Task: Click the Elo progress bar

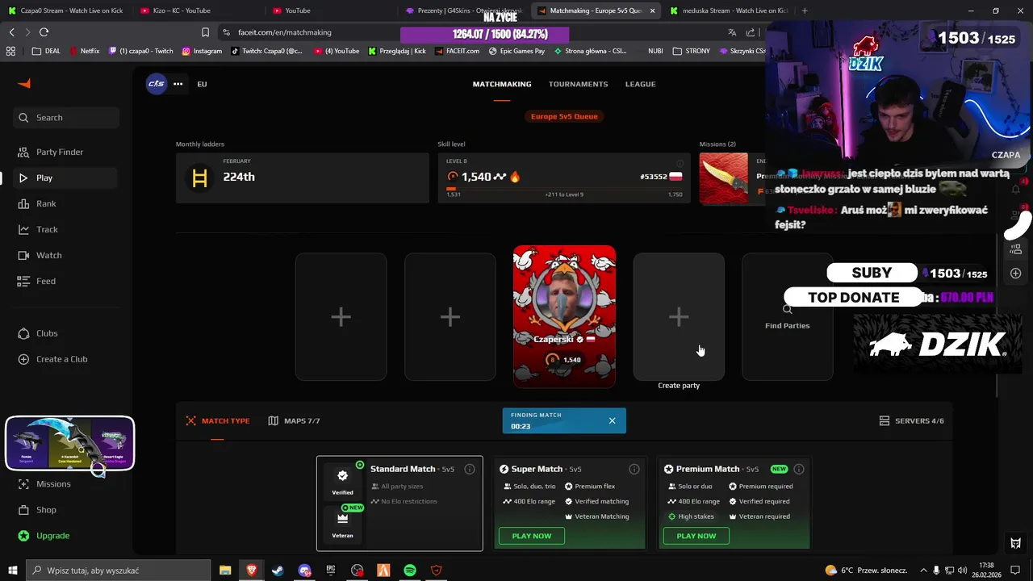Action: pos(564,189)
